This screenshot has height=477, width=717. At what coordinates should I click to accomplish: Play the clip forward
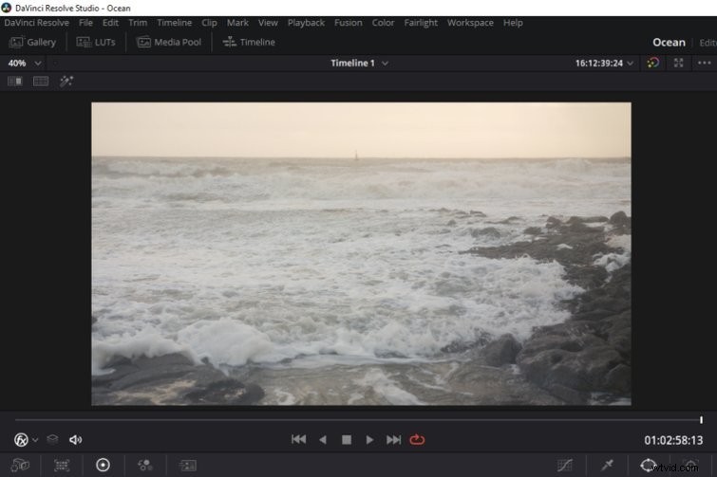[x=369, y=440]
